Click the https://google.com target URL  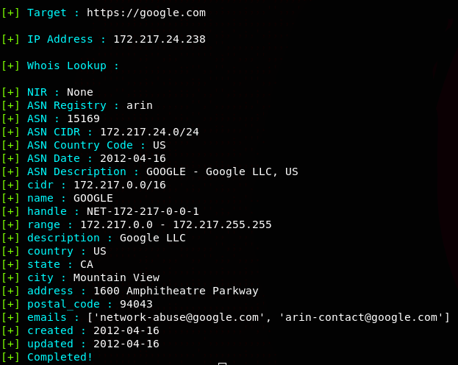(x=146, y=13)
